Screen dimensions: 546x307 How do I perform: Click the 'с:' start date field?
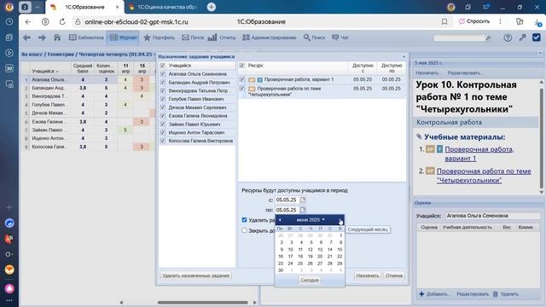[287, 200]
